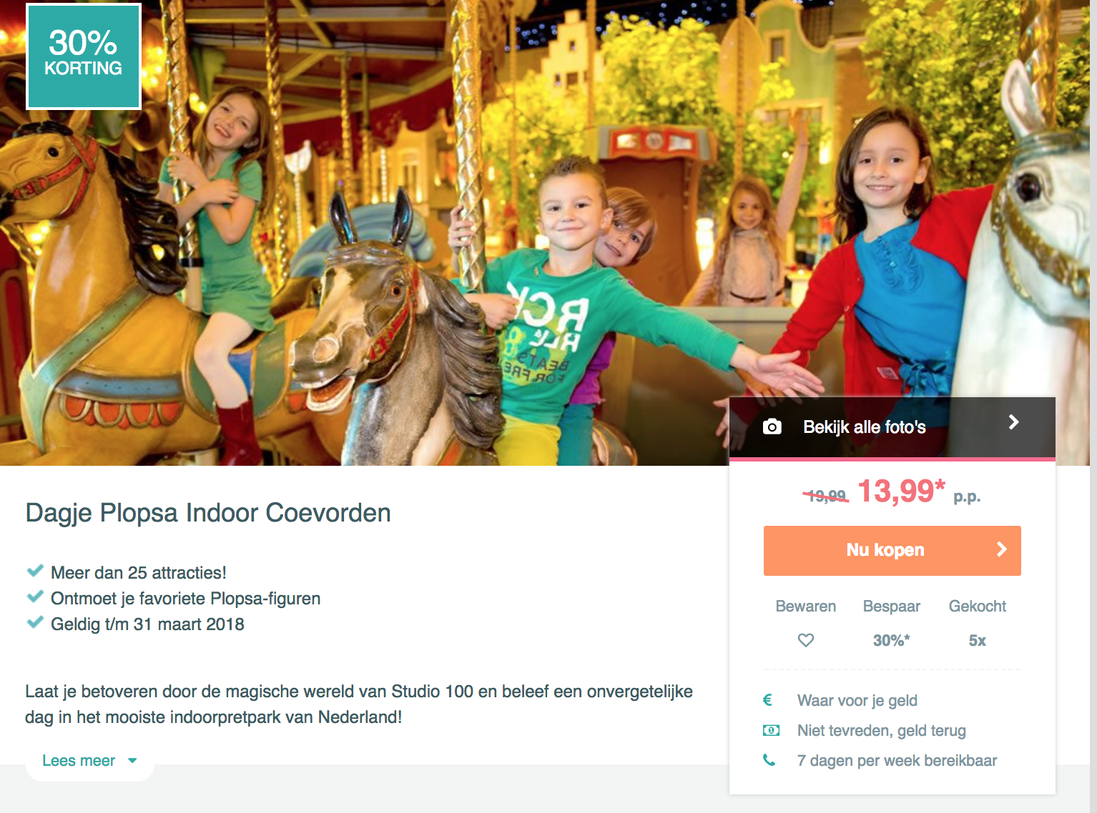Click the money-back banknote icon
Viewport: 1097px width, 813px height.
click(771, 730)
